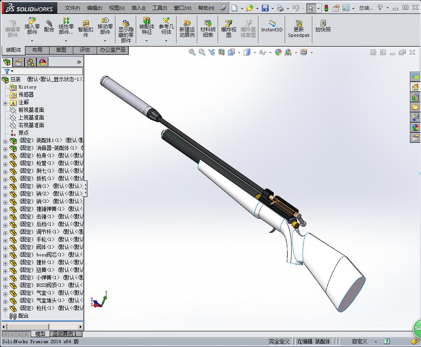Open Bill of Materials (材料明细表) tool
The width and height of the screenshot is (421, 347).
pyautogui.click(x=208, y=28)
